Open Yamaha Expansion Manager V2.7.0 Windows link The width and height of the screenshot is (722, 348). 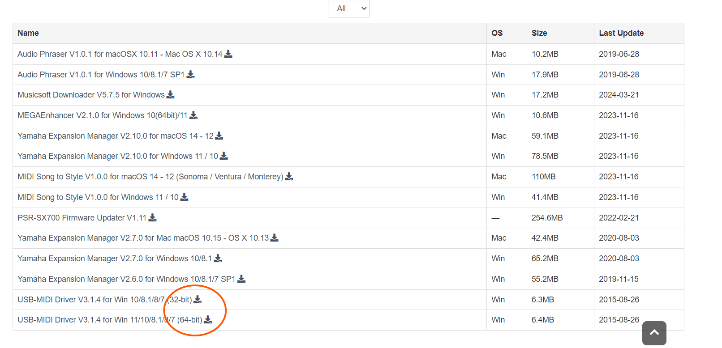pyautogui.click(x=115, y=259)
